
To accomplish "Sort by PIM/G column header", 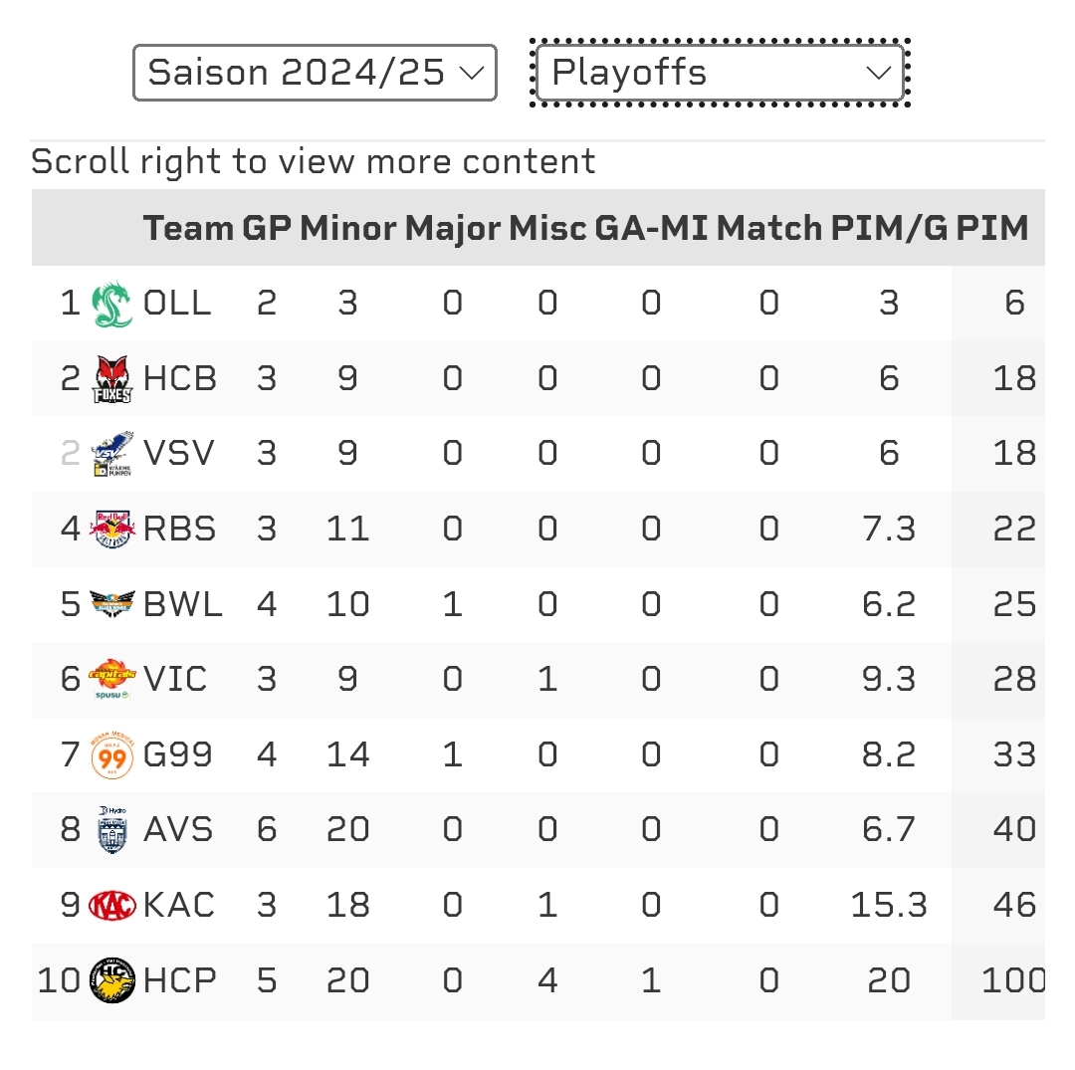I will coord(889,228).
